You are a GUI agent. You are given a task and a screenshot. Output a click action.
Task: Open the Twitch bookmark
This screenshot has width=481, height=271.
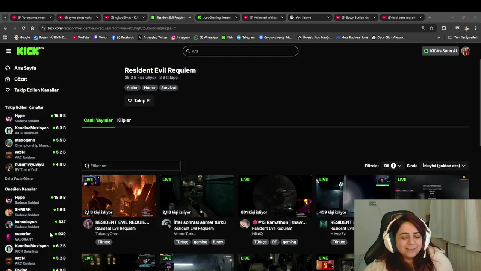coord(100,37)
